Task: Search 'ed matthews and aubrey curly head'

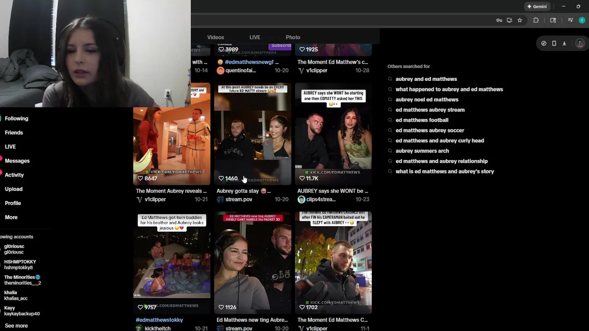Action: click(x=440, y=141)
